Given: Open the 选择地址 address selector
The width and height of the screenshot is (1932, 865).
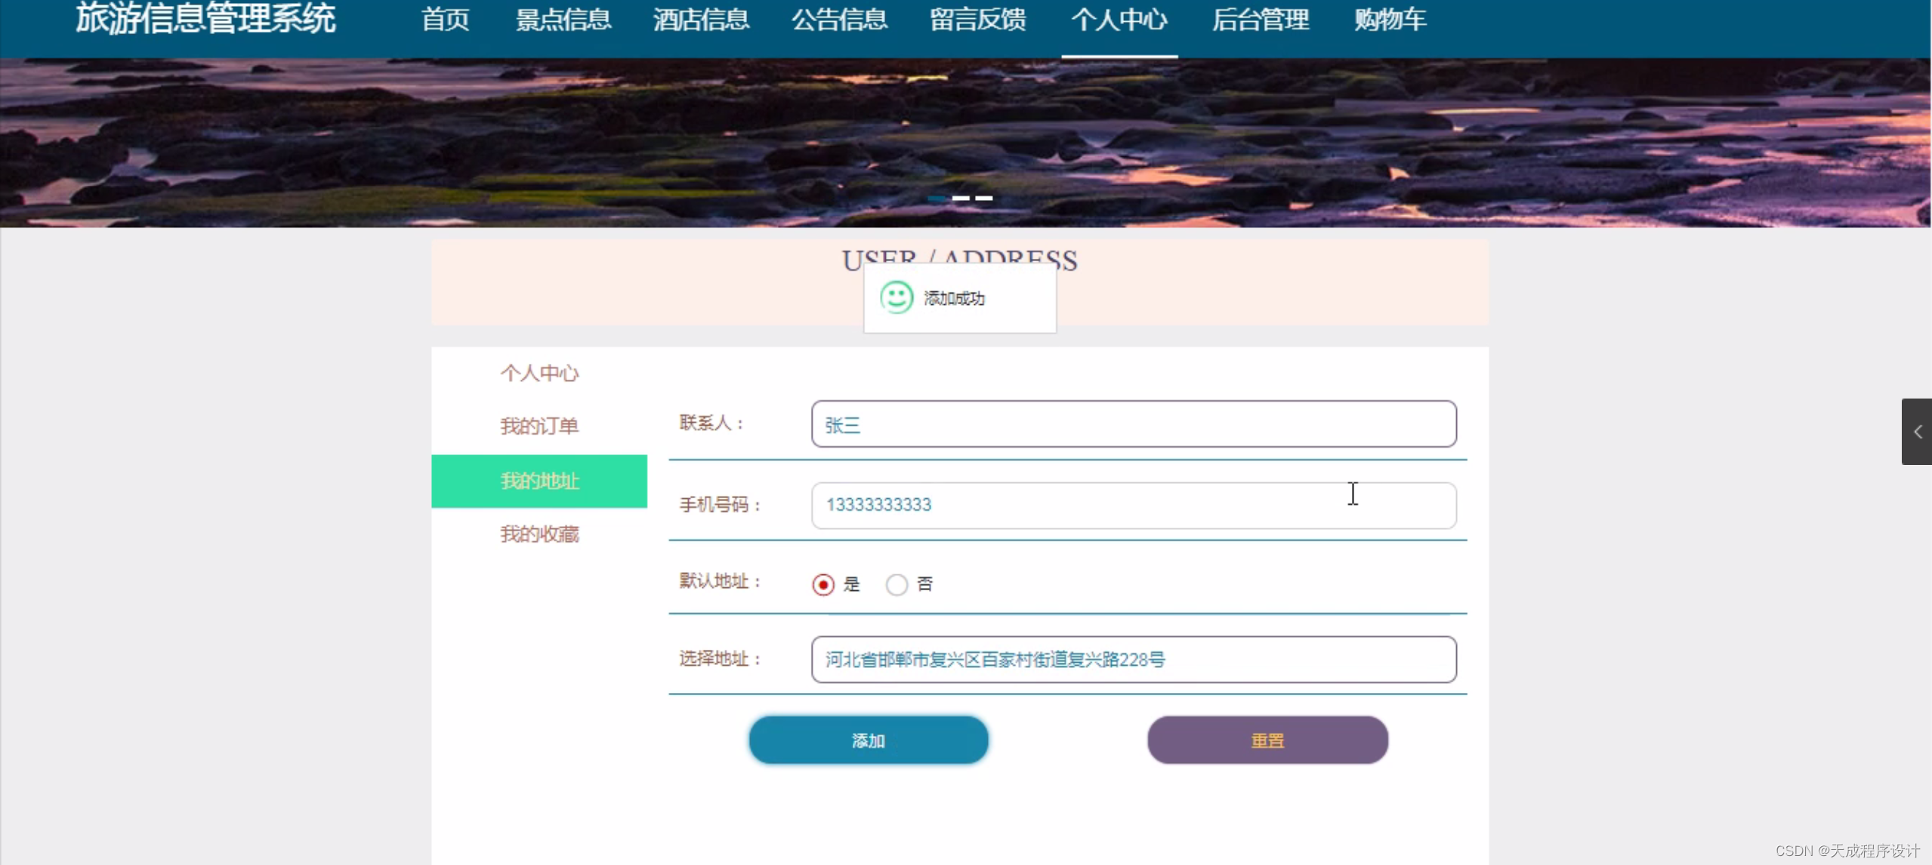Looking at the screenshot, I should click(x=1134, y=659).
